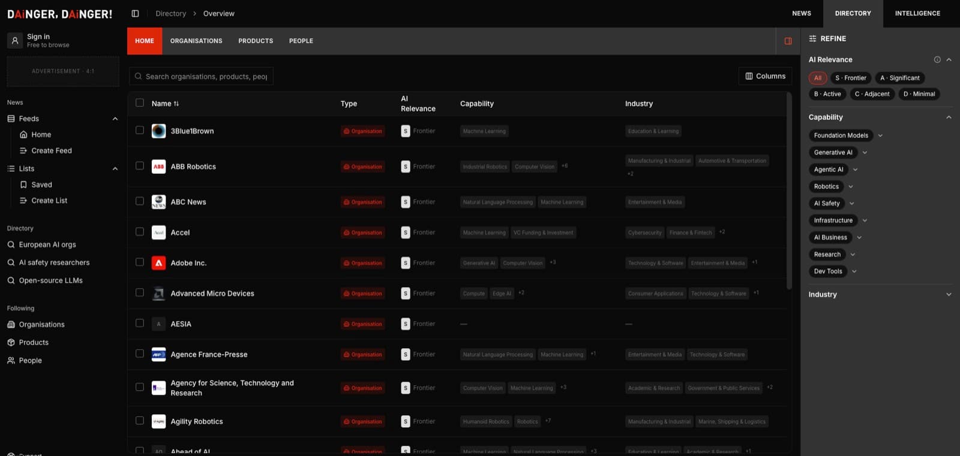Check the Adobe Inc. row checkbox
This screenshot has width=960, height=456.
pos(140,262)
